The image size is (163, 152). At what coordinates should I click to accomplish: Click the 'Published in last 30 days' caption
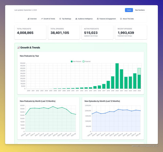coord(125,36)
